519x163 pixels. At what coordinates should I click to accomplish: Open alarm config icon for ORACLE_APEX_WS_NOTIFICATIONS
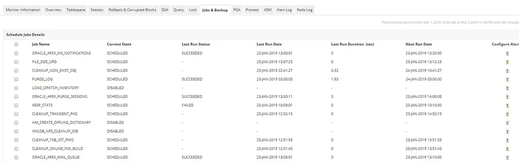(x=508, y=53)
